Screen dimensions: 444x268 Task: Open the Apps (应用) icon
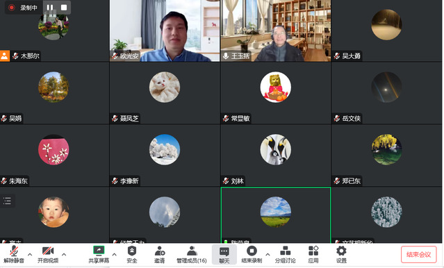[313, 254]
